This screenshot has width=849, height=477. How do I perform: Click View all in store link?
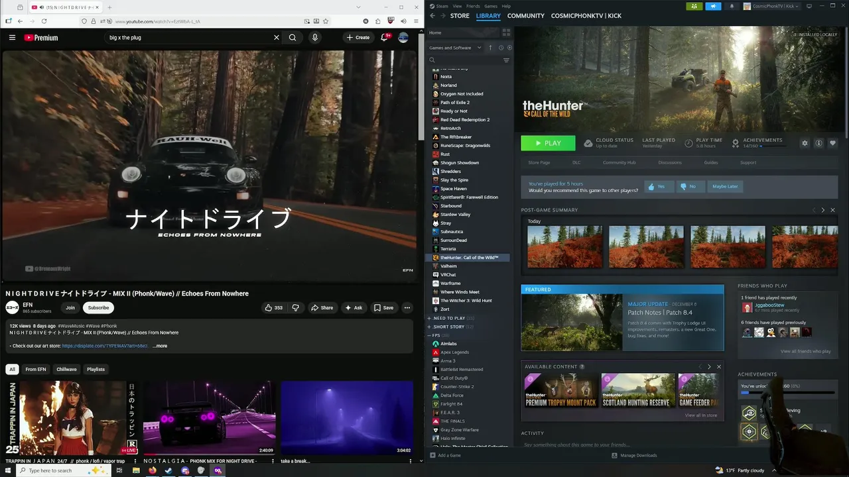(701, 415)
